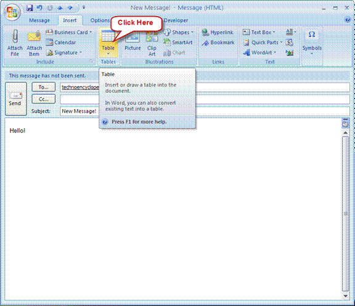Viewport: 355px width, 306px height.
Task: Insert Clip Art
Action: click(152, 42)
